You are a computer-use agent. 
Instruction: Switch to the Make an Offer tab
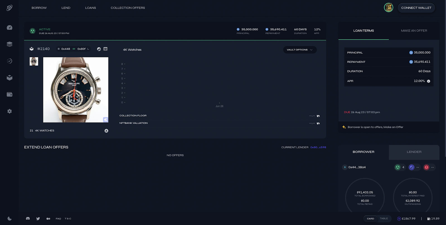click(x=414, y=31)
